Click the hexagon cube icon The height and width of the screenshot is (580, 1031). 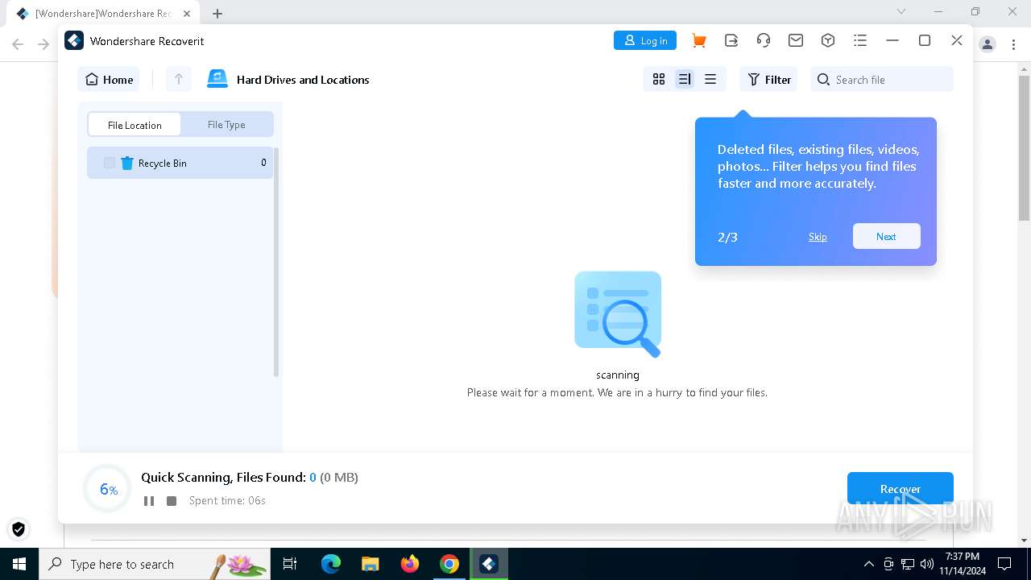[828, 40]
